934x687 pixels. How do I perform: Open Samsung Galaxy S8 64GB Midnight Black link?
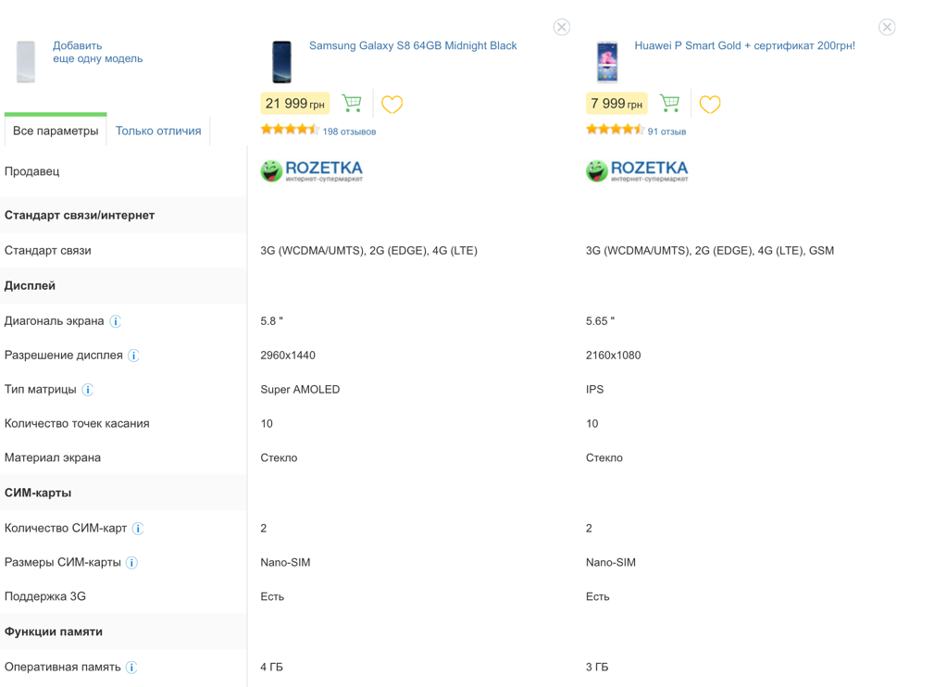[x=413, y=45]
